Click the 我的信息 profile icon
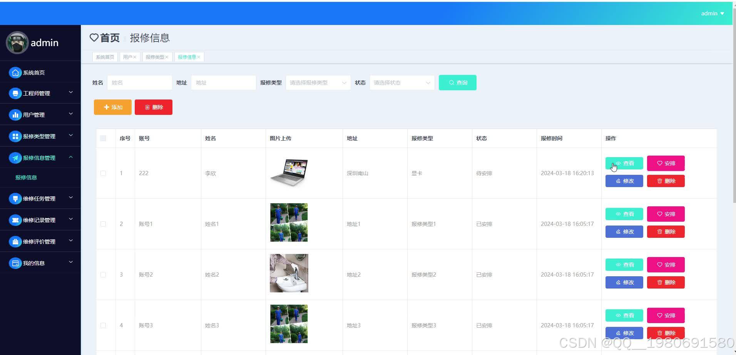Image resolution: width=736 pixels, height=355 pixels. [x=15, y=263]
